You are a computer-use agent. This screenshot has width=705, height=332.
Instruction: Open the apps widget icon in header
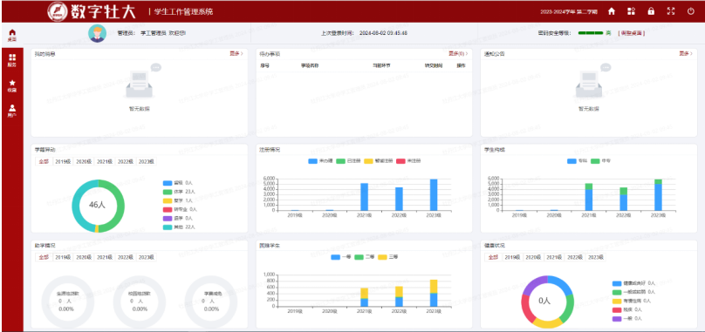pos(631,11)
